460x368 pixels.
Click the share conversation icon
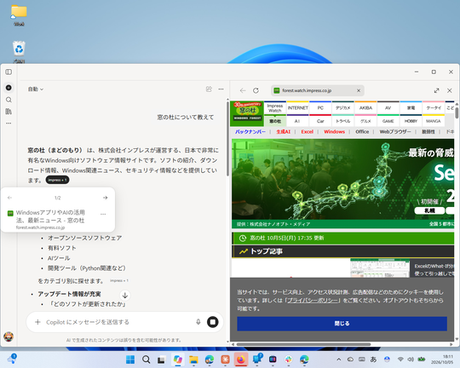click(209, 89)
